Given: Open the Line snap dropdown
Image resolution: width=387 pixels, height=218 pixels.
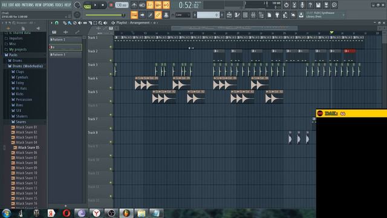Looking at the screenshot, I should point(183,15).
